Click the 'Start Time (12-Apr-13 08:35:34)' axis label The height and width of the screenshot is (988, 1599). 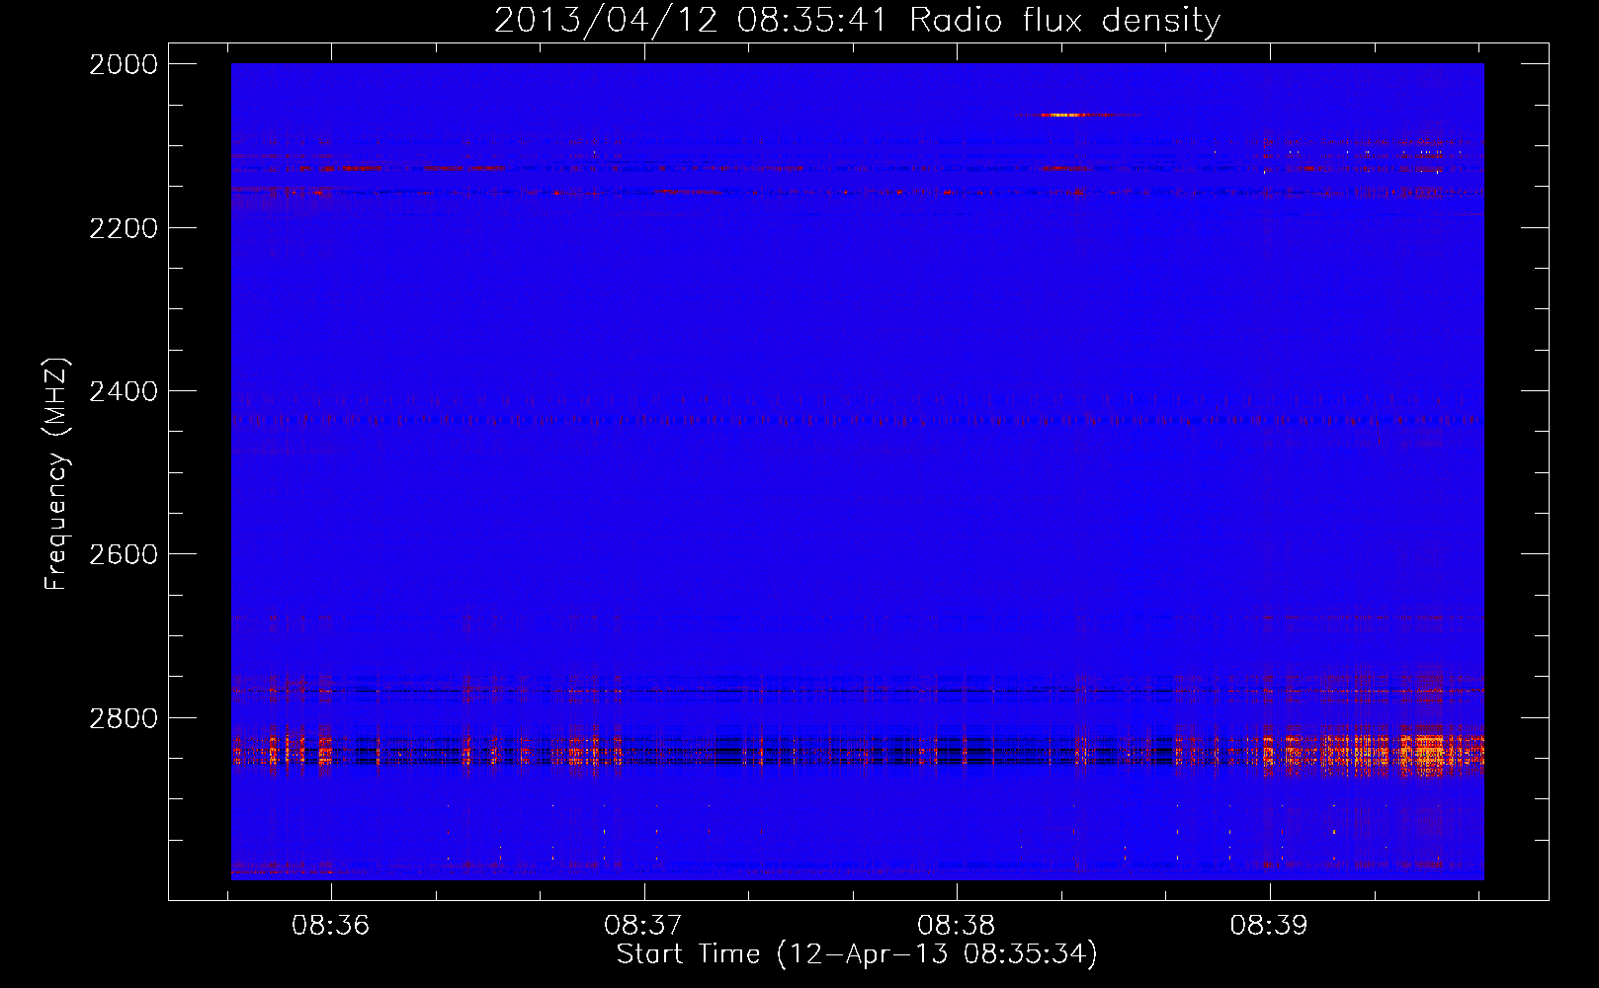pos(857,954)
